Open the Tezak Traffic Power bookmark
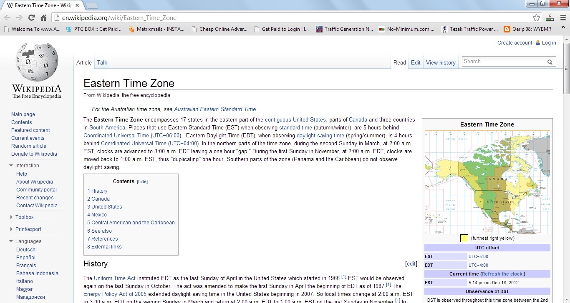 (x=470, y=29)
